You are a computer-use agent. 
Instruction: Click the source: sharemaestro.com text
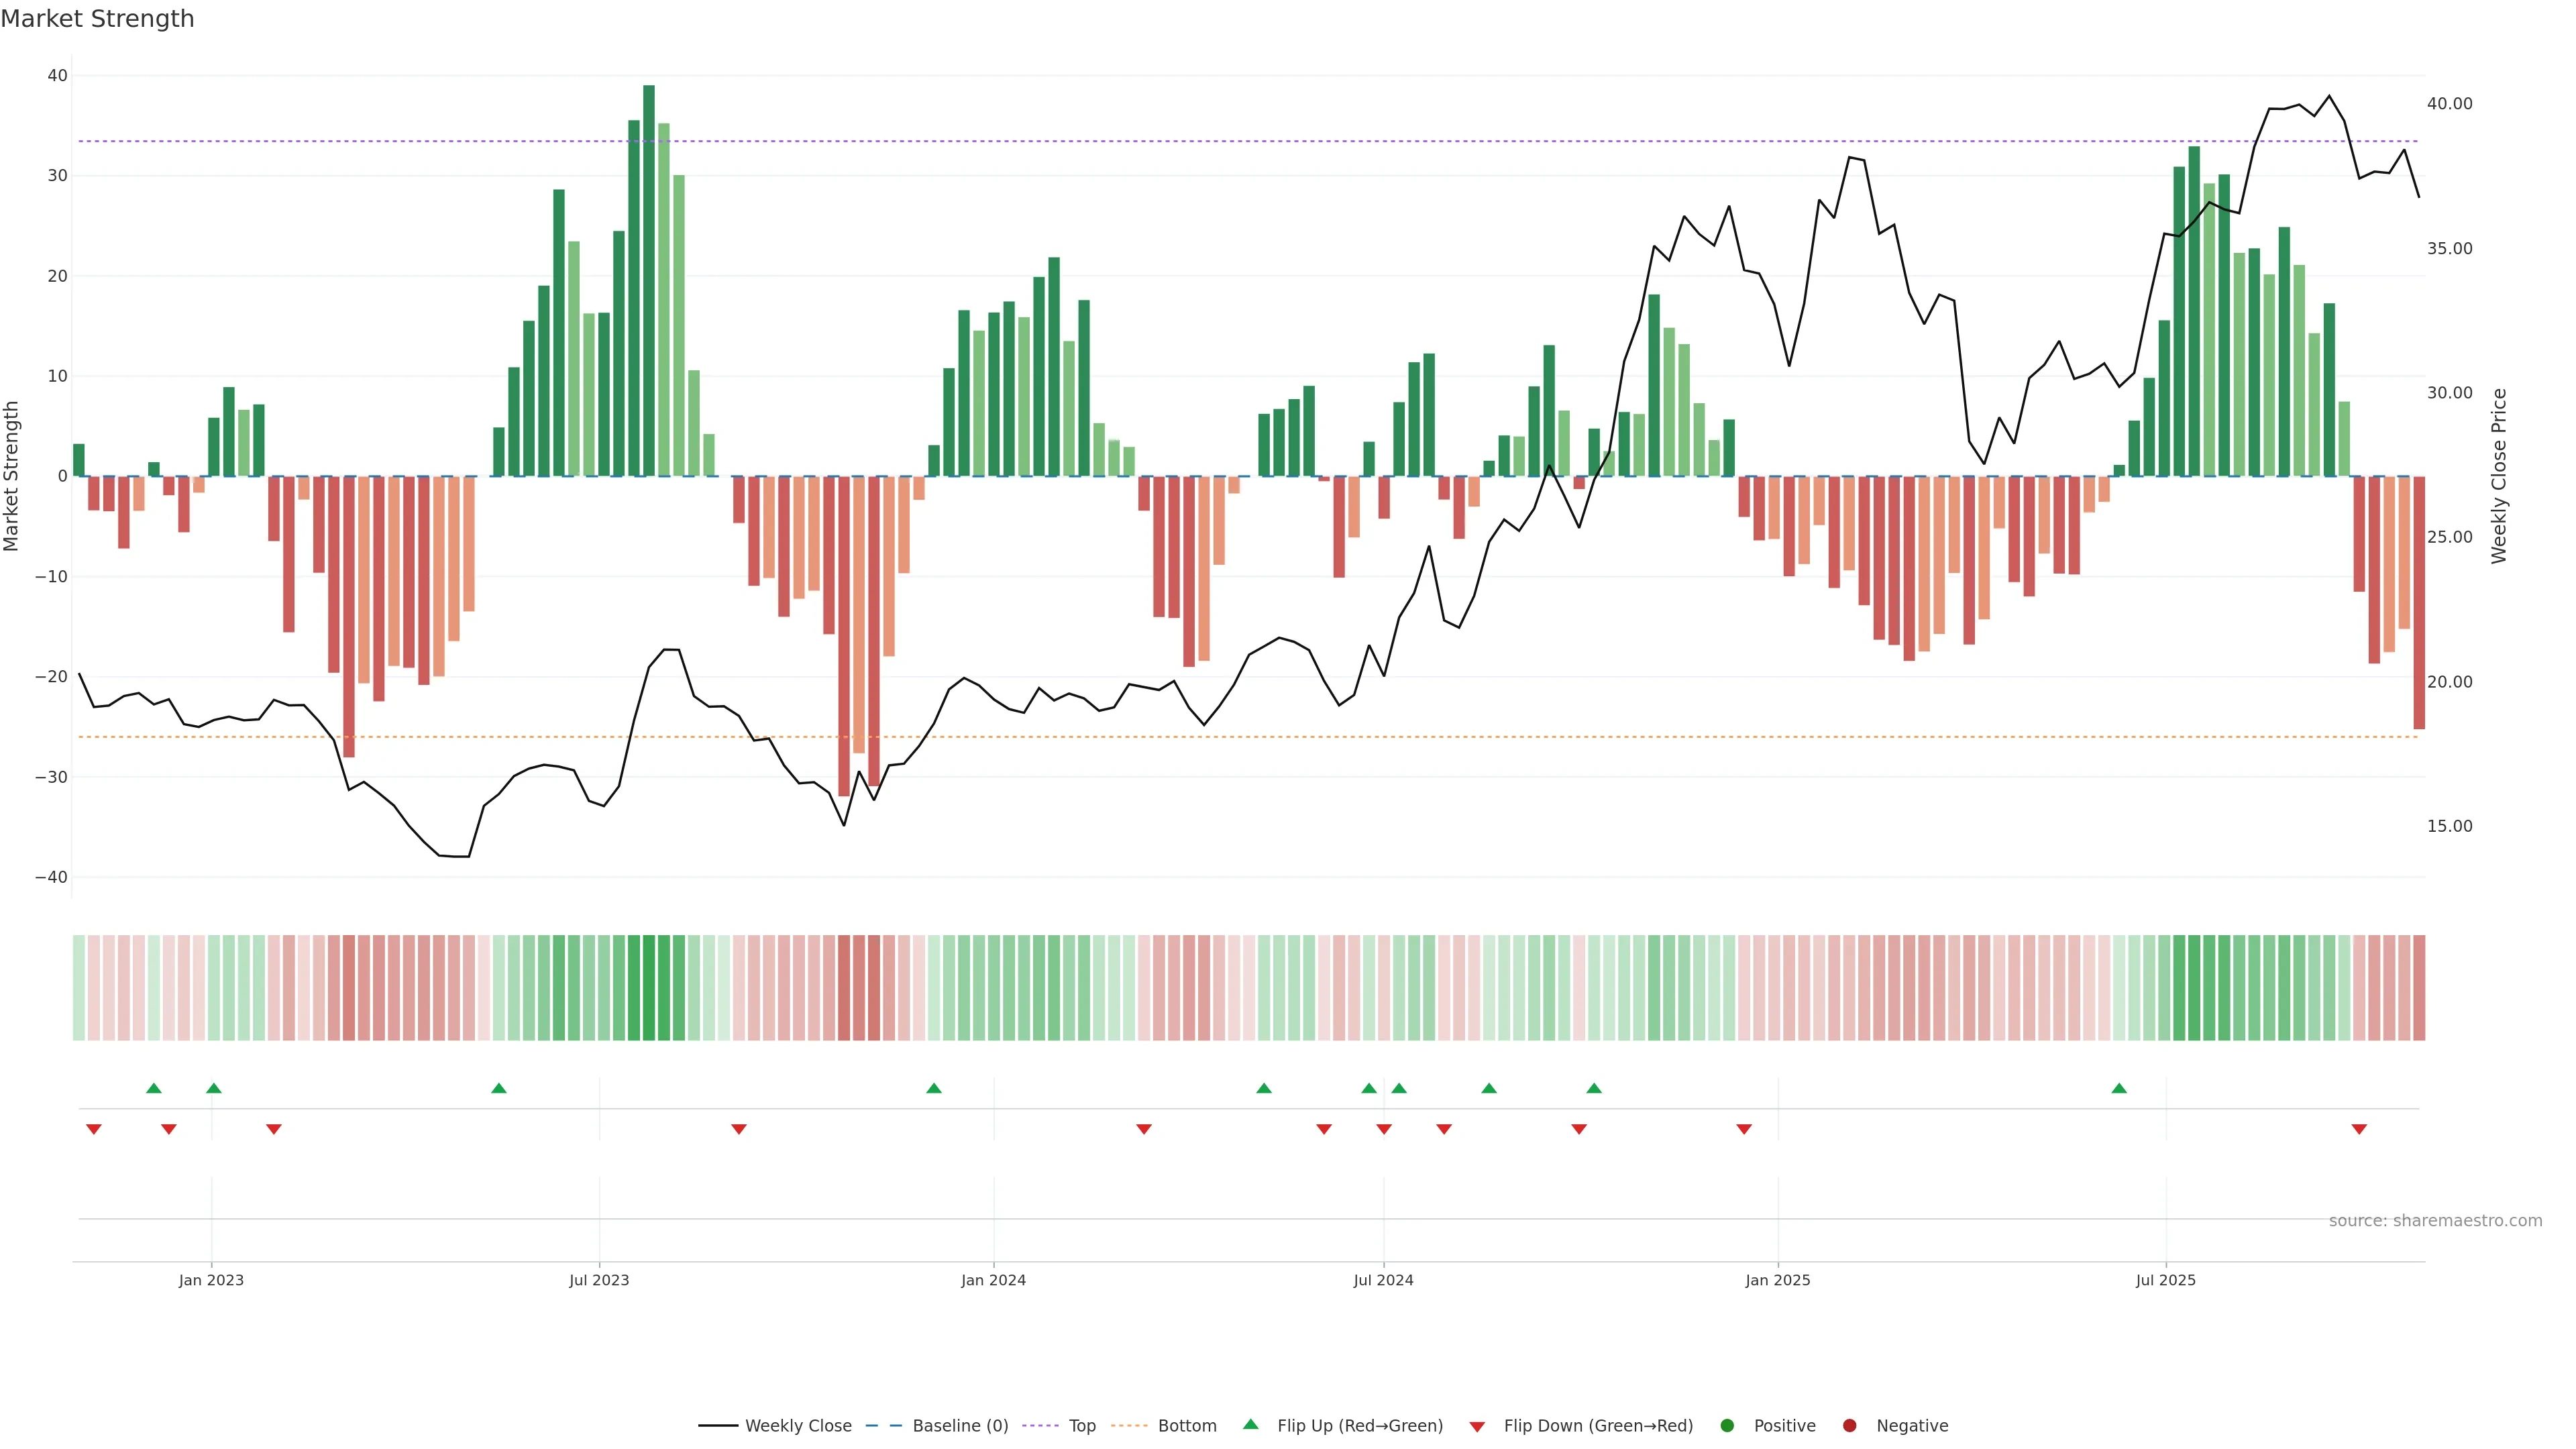(x=2435, y=1221)
